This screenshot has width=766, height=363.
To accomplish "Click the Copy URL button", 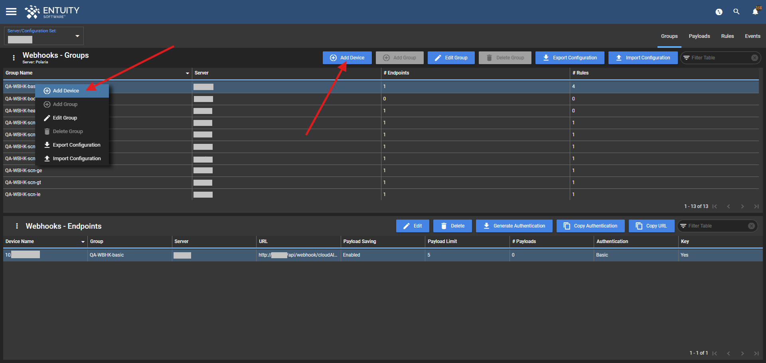I will coord(651,226).
